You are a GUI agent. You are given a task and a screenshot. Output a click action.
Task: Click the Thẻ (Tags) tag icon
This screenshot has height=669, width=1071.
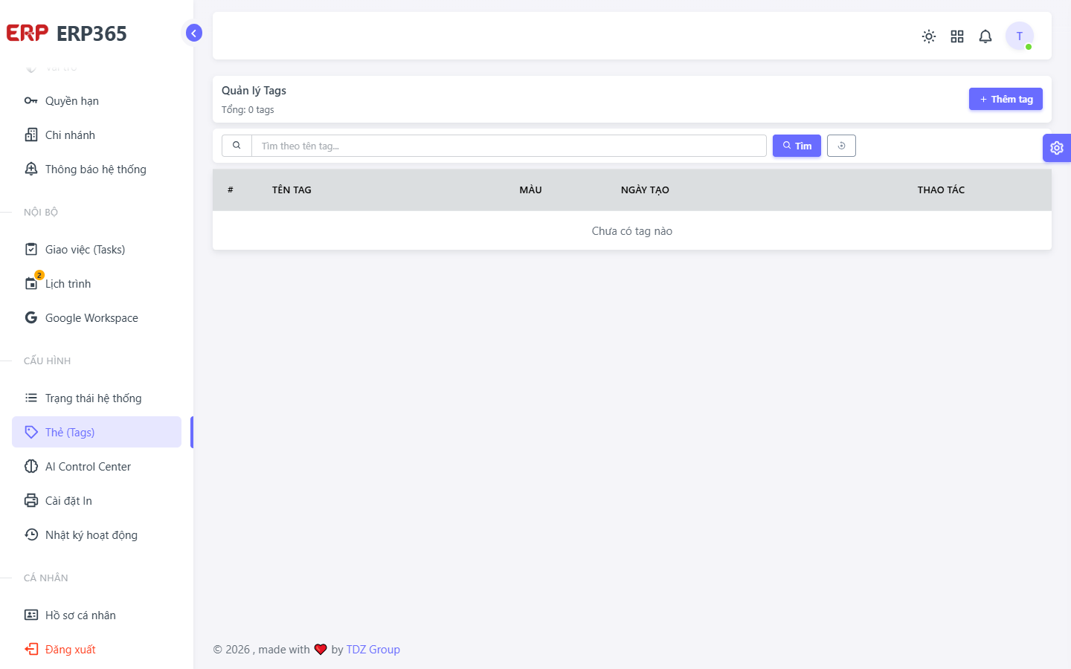(31, 433)
